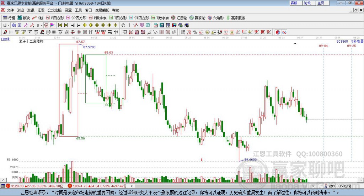This screenshot has width=364, height=196.
Task: Click the 主页 homepage button
Action: click(x=323, y=3)
